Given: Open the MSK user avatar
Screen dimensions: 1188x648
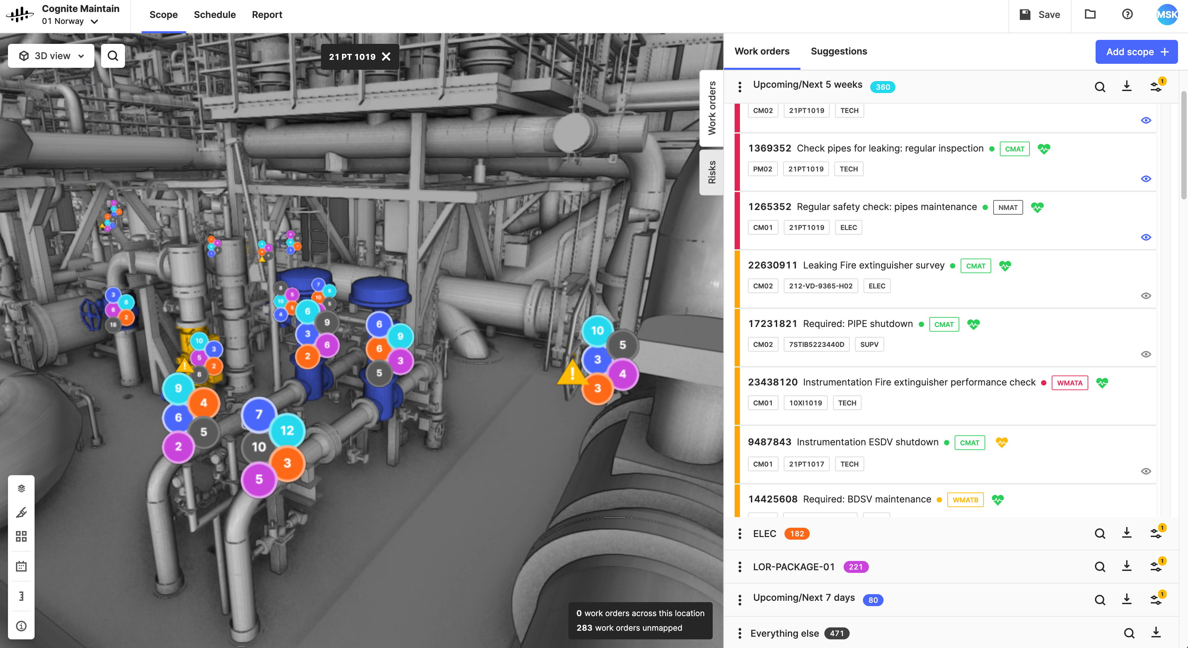Looking at the screenshot, I should tap(1167, 14).
